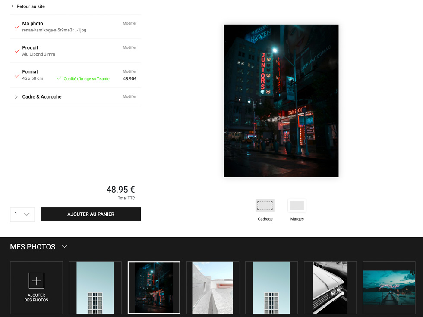Collapse the MES PHOTOS panel chevron
Screen dimensions: 423x317
(64, 246)
